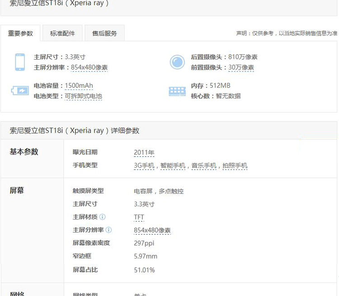Open the 1500mAh battery capacity link

coord(79,85)
